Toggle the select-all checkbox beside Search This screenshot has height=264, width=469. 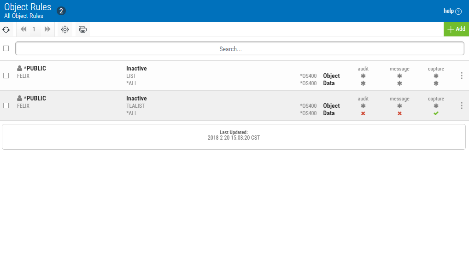click(6, 48)
